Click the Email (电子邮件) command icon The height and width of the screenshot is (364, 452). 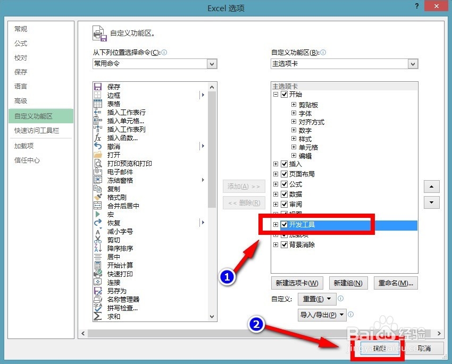[x=98, y=172]
